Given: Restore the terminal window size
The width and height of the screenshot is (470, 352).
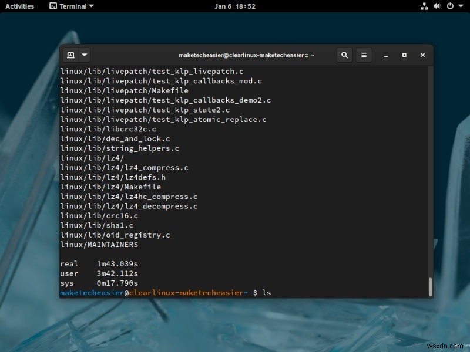Looking at the screenshot, I should click(x=404, y=55).
